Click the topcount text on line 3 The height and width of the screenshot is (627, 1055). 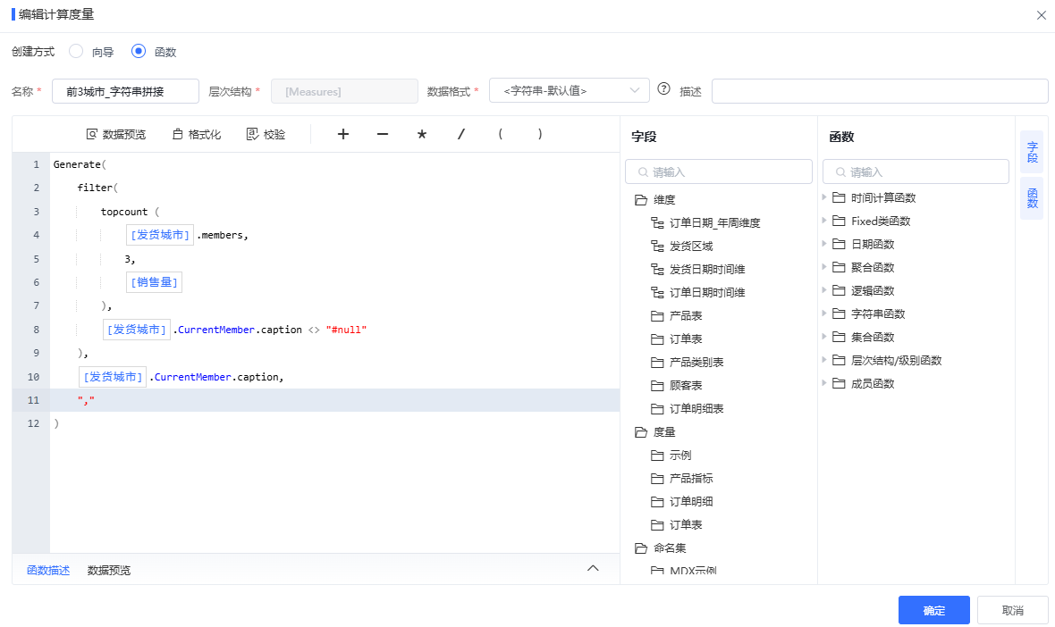click(x=123, y=212)
